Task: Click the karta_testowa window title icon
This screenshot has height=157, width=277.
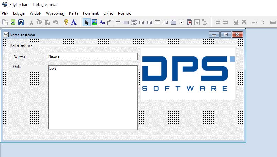Action: [x=6, y=35]
